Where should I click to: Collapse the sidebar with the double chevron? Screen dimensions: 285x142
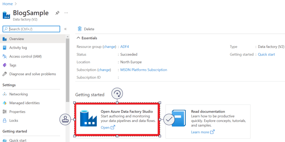tap(65, 29)
